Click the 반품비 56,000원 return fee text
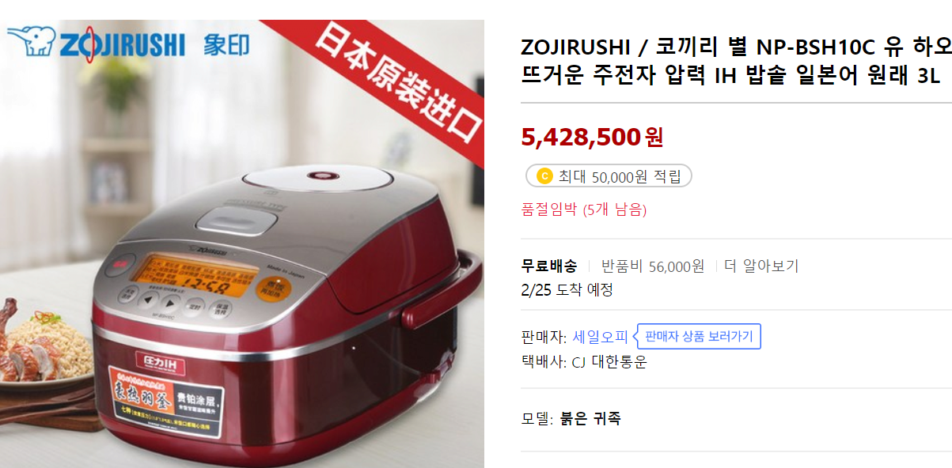The width and height of the screenshot is (952, 468). click(x=653, y=266)
